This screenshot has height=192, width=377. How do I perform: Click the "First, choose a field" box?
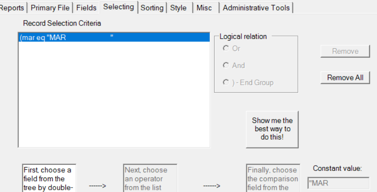(x=49, y=178)
